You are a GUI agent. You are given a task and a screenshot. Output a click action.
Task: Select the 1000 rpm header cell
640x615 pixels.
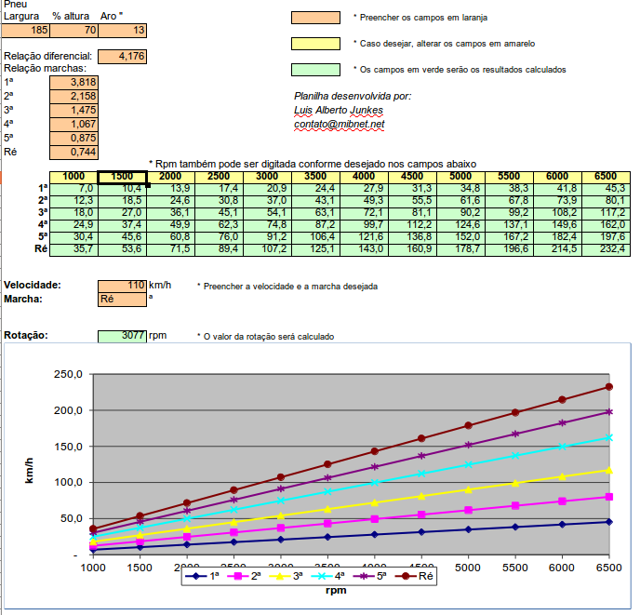[73, 177]
